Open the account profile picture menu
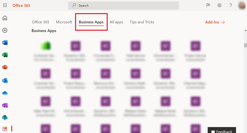 pos(242,5)
